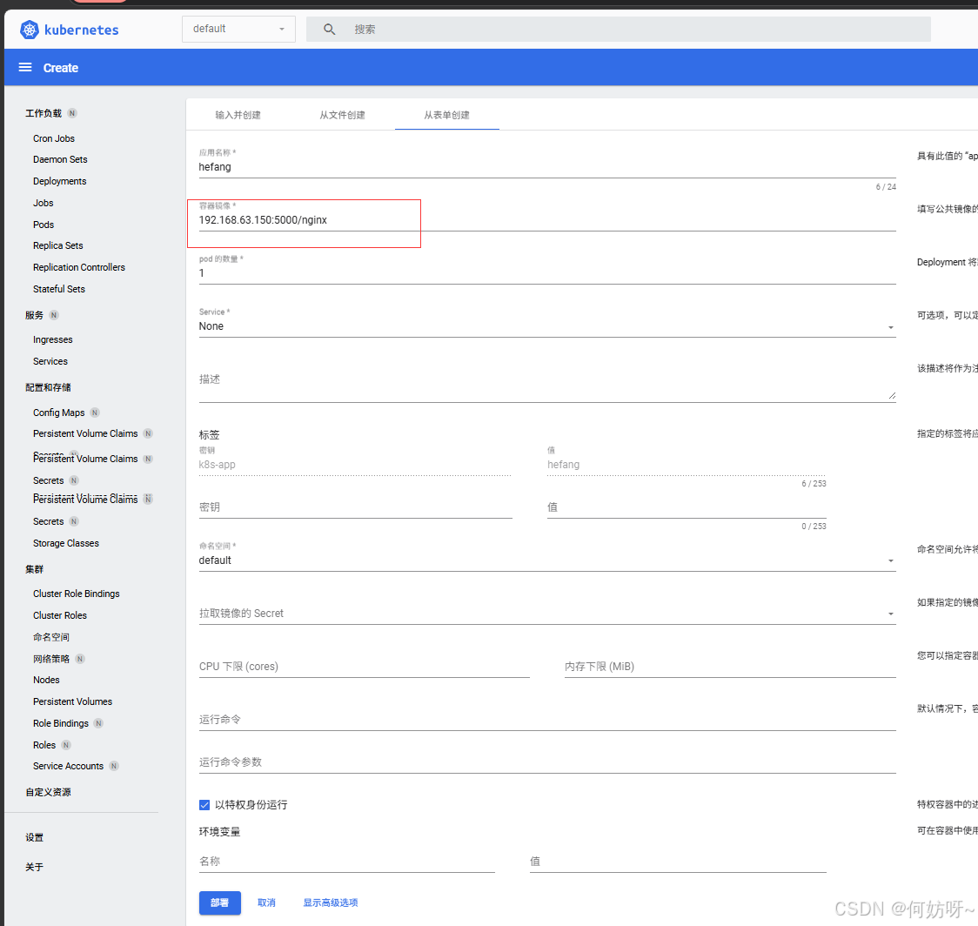This screenshot has width=978, height=926.
Task: Open 命名空间 in sidebar
Action: [51, 637]
